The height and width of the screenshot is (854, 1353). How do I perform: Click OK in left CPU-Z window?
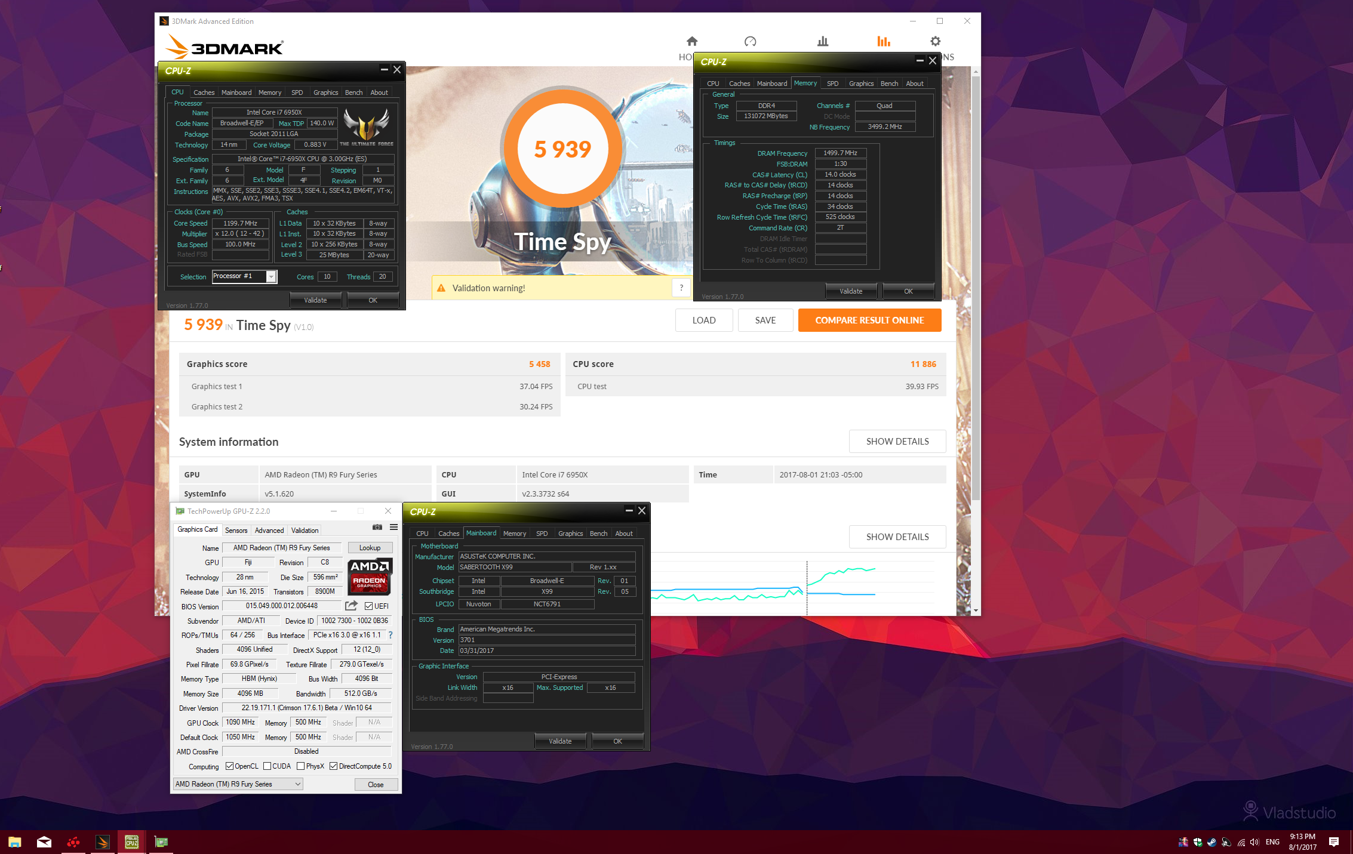(x=373, y=300)
